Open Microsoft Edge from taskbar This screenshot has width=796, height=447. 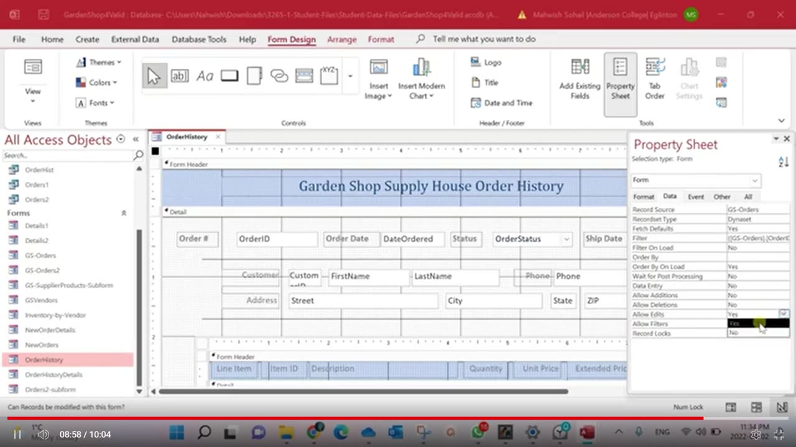click(341, 433)
